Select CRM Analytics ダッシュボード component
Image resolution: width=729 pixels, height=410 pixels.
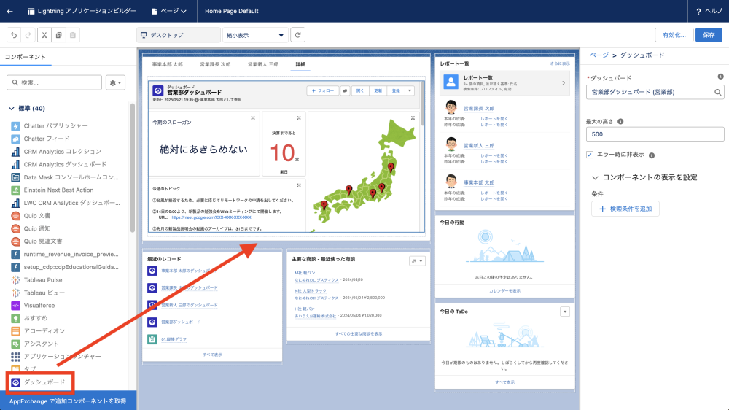pyautogui.click(x=65, y=164)
